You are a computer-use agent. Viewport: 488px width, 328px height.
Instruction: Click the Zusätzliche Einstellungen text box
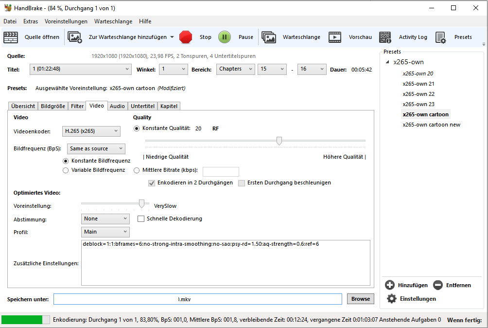(x=226, y=263)
